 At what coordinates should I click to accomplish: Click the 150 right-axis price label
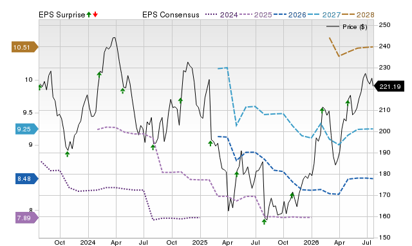(384, 238)
